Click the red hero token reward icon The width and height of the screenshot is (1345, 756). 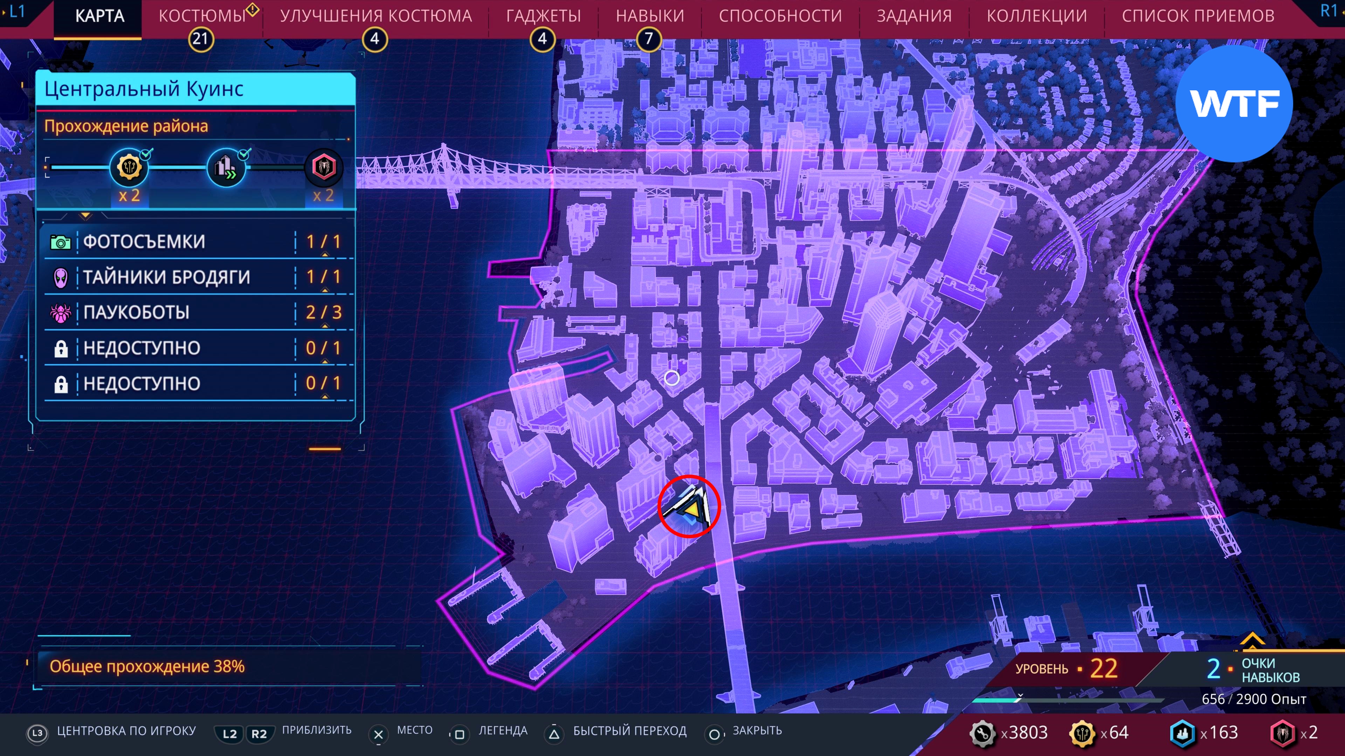pos(323,168)
